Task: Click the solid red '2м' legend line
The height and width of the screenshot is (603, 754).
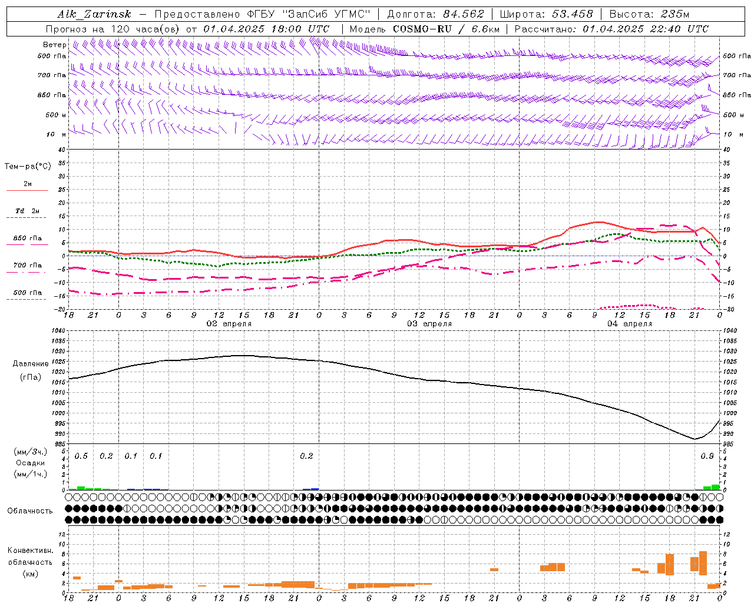Action: (x=27, y=191)
